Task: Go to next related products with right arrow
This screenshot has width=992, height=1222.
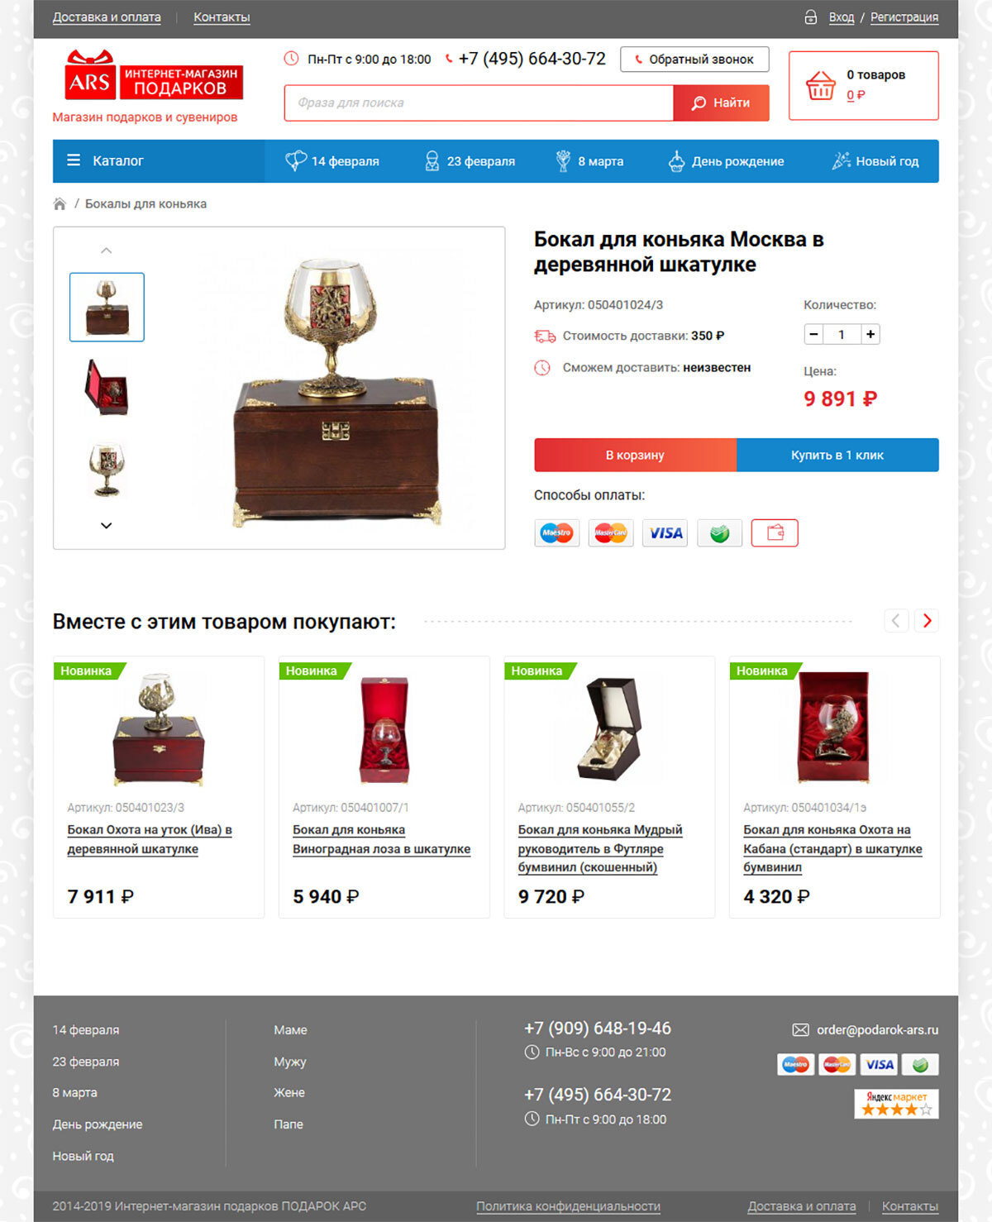Action: (927, 621)
